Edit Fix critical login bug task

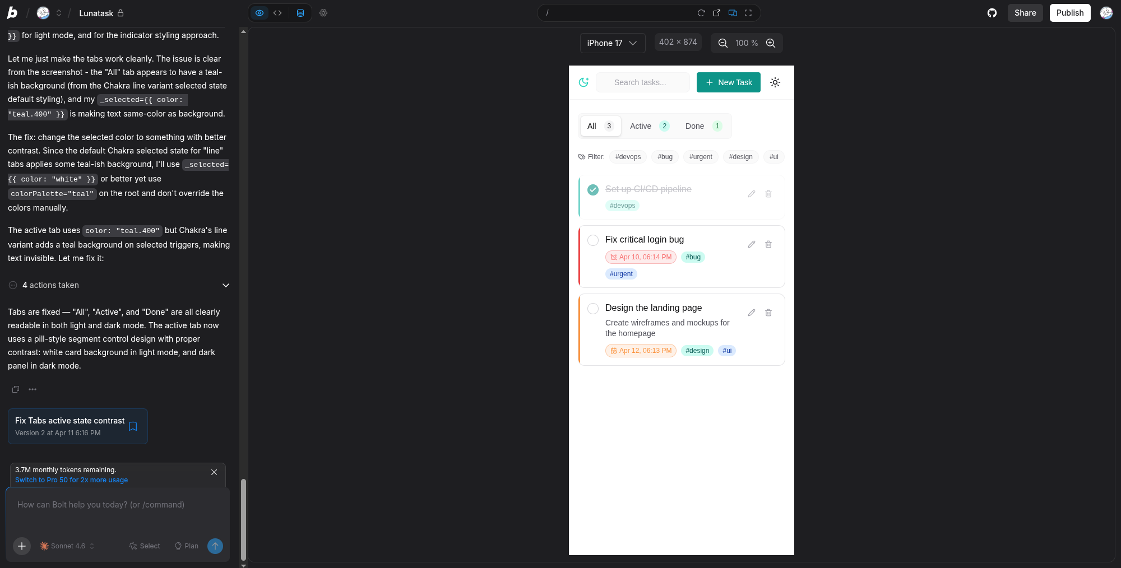(752, 244)
